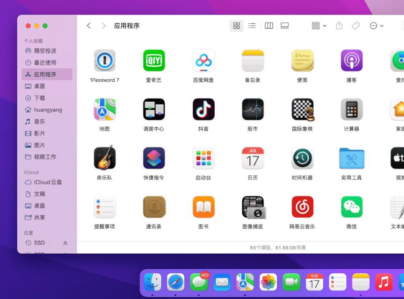Click the back navigation arrow
This screenshot has width=404, height=299.
click(x=88, y=25)
